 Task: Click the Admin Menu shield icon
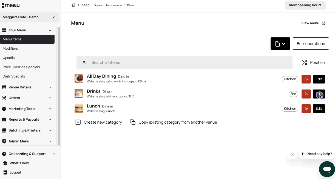click(x=4, y=141)
